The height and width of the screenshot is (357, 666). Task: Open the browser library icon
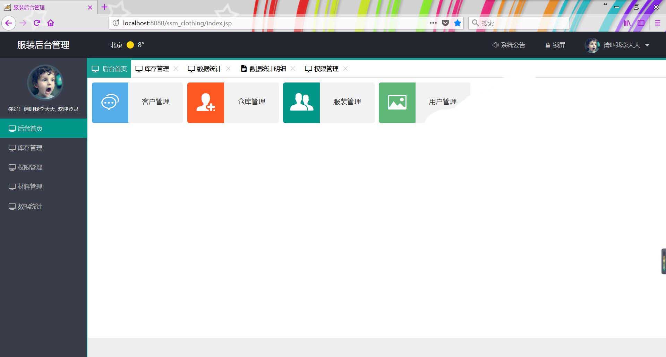pos(627,23)
